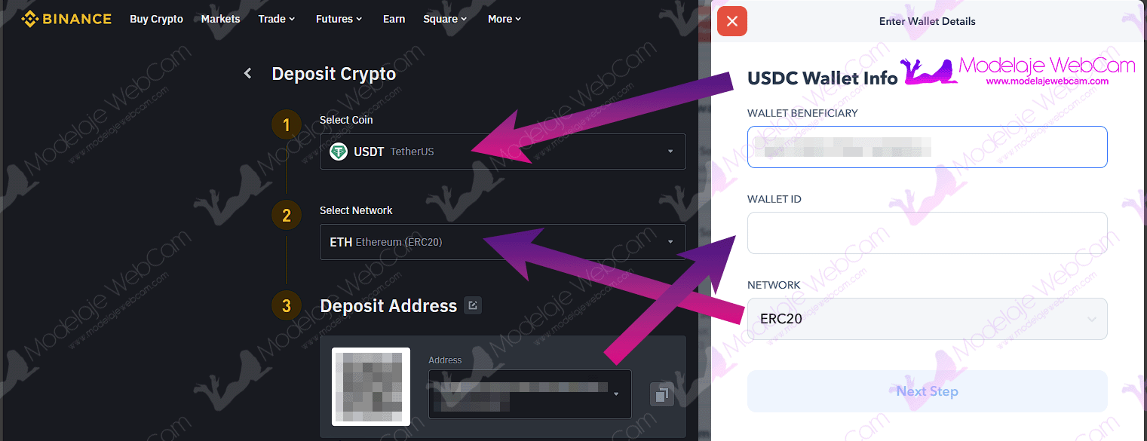1147x441 pixels.
Task: Click step 3 number badge
Action: tap(286, 306)
